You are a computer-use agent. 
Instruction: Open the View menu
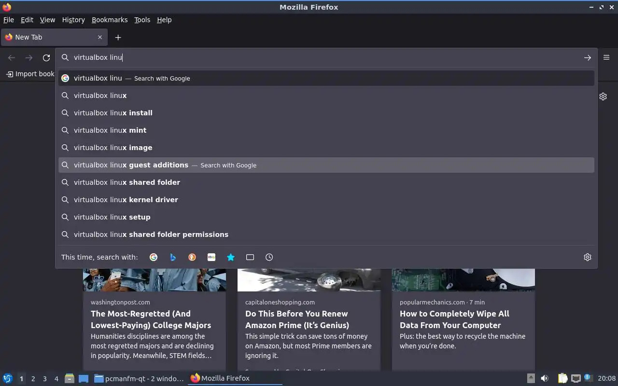pyautogui.click(x=47, y=20)
